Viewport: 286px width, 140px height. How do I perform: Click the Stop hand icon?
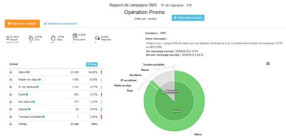[x=53, y=38]
